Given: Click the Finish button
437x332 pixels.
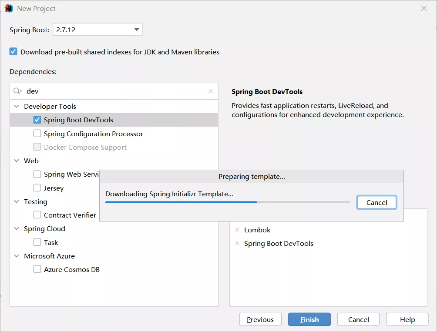Looking at the screenshot, I should pyautogui.click(x=309, y=319).
